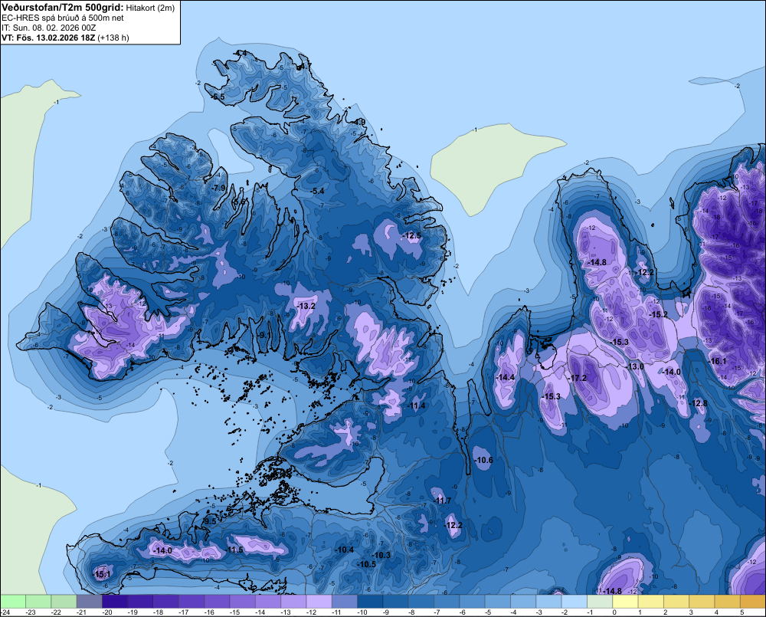Click the bold temperature value -5.5

pos(218,97)
